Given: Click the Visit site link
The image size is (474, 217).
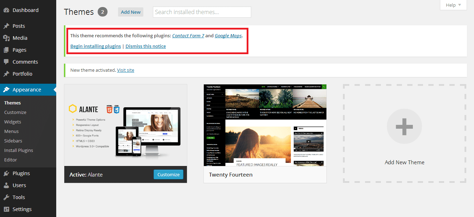Looking at the screenshot, I should (126, 70).
